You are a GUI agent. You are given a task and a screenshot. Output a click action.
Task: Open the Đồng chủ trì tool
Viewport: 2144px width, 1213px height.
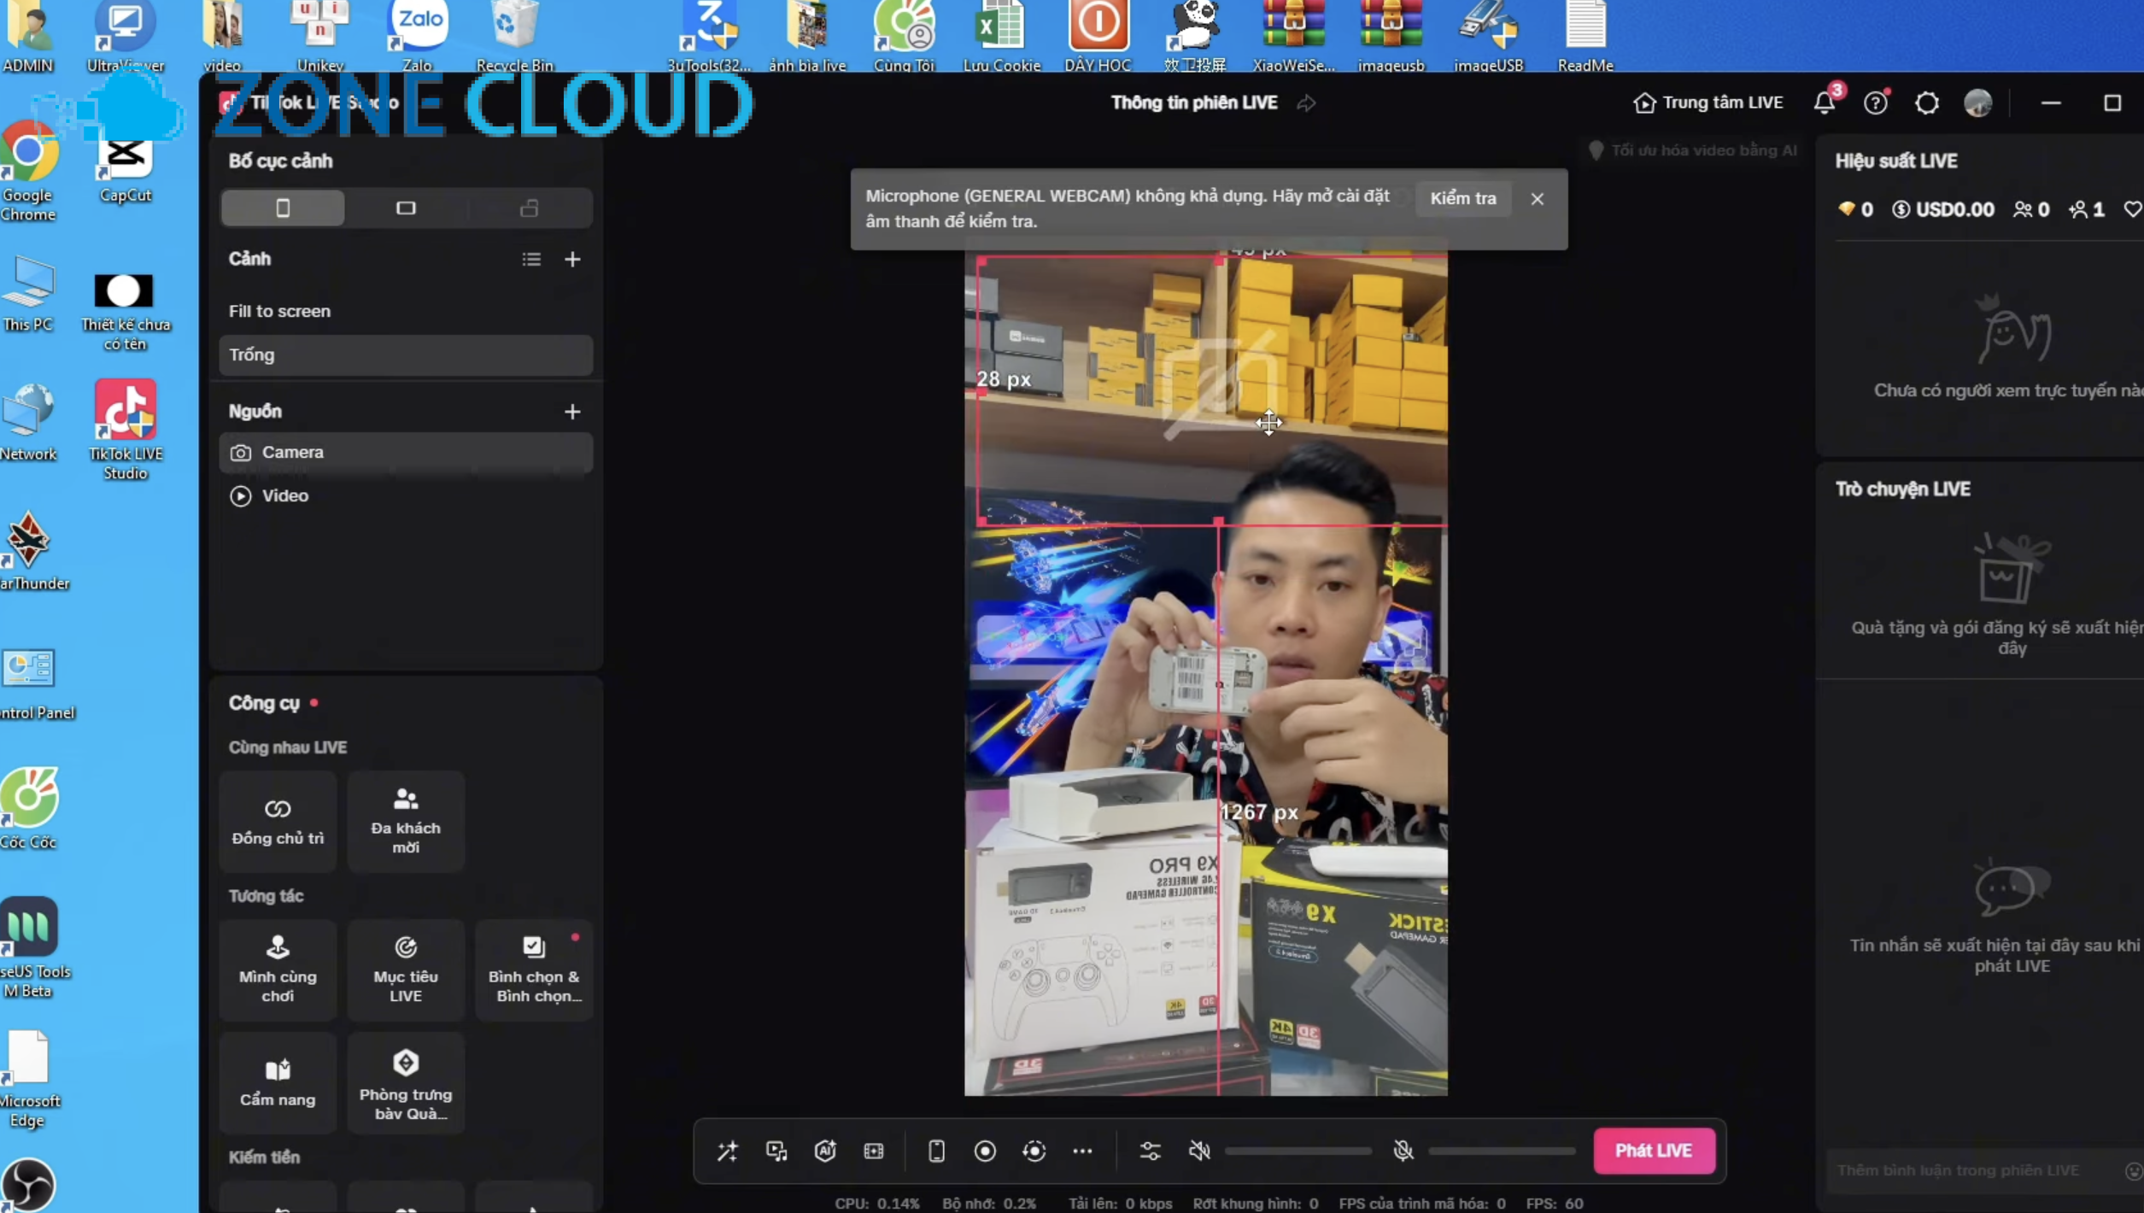278,821
